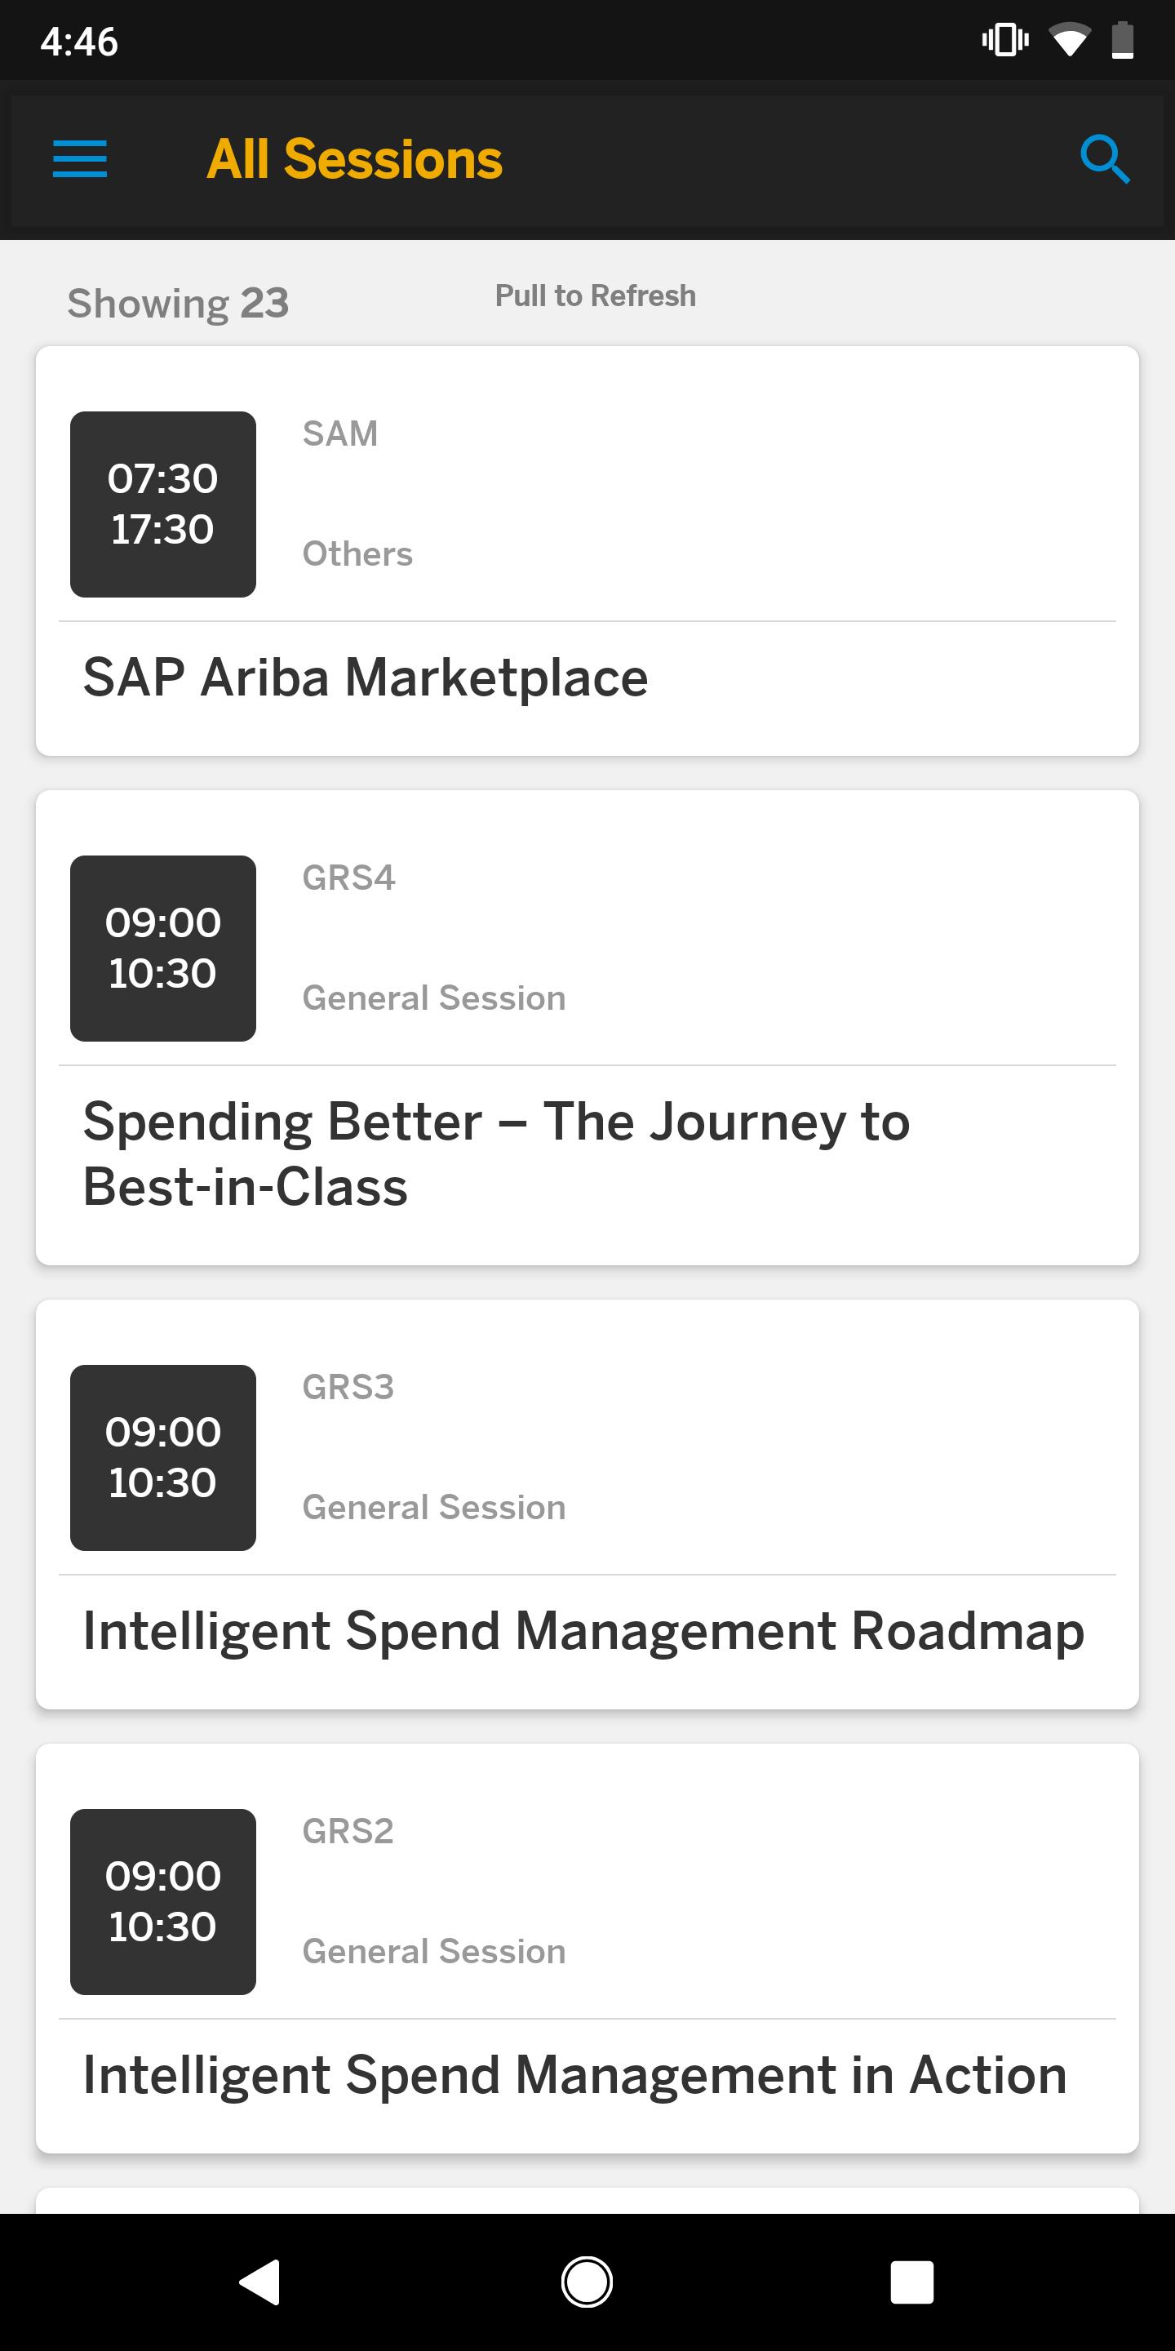Tap the All Sessions title
This screenshot has height=2351, width=1175.
[x=354, y=160]
